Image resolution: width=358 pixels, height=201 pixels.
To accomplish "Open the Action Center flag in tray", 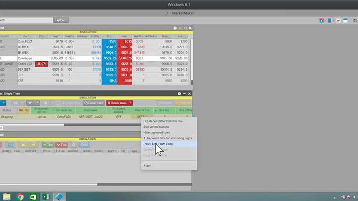I will coord(349,197).
